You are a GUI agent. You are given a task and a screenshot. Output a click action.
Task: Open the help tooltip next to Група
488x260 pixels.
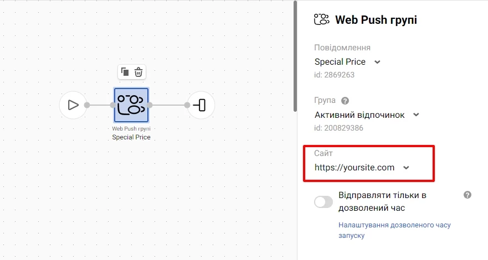[x=345, y=101]
